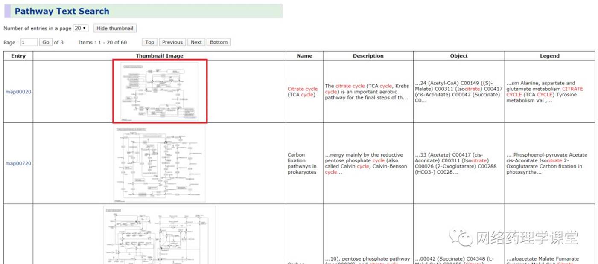
Task: Click the Pathway Text Search heading
Action: [62, 11]
